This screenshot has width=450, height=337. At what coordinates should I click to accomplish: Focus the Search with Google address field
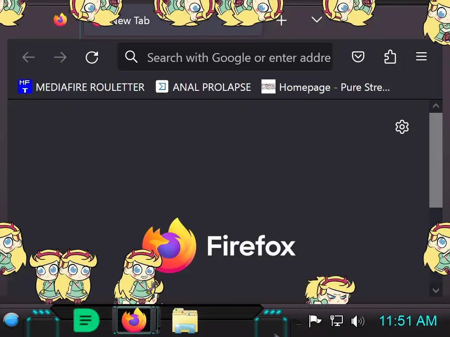point(225,57)
